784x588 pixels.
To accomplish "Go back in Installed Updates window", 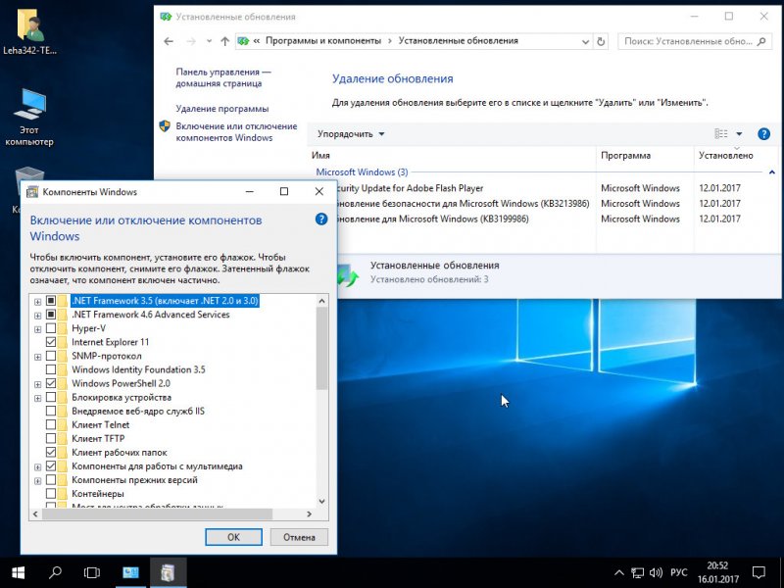I will 169,41.
